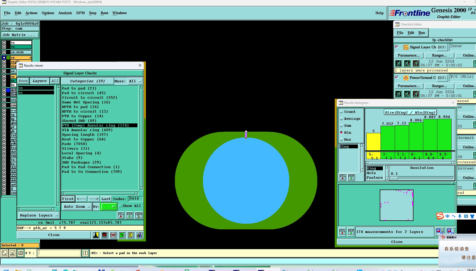This screenshot has width=476, height=271.
Task: Click the histogram horizontal scrollbar
Action: click(410, 163)
